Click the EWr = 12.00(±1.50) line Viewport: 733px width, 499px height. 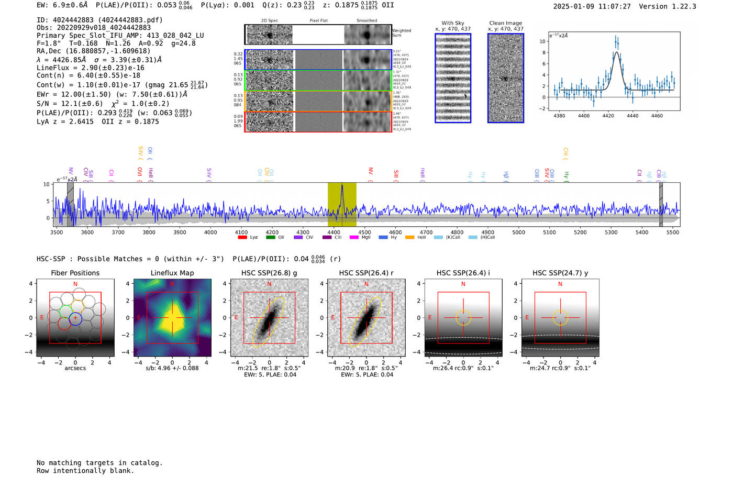point(112,94)
